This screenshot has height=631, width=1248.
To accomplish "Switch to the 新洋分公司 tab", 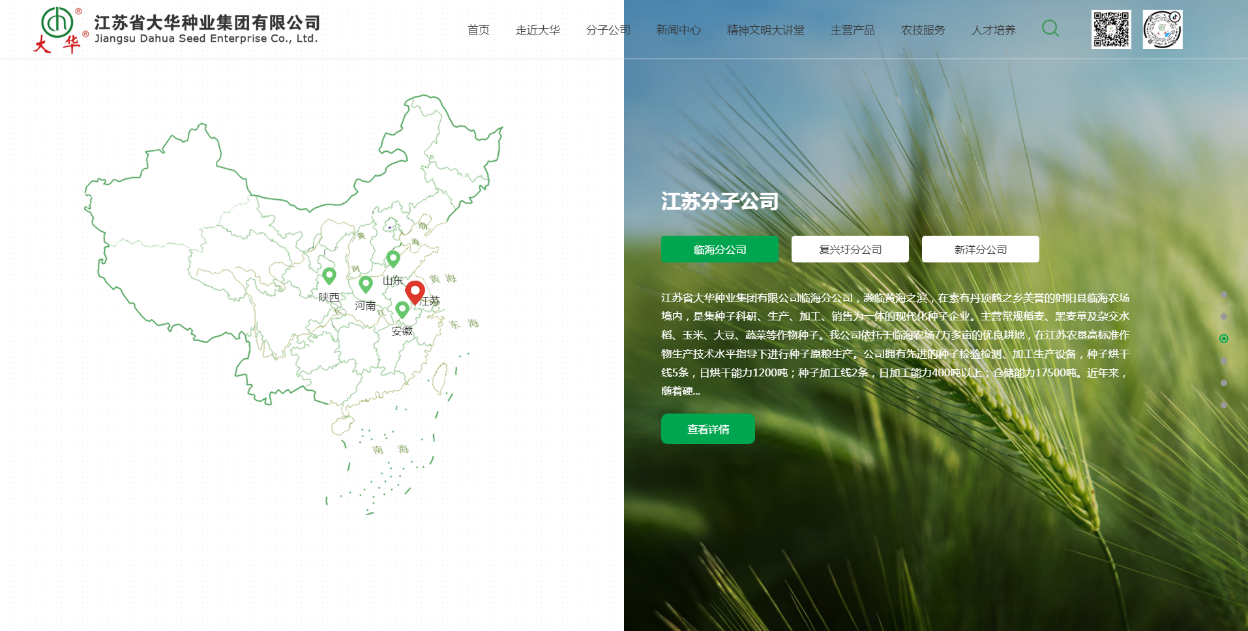I will (980, 249).
